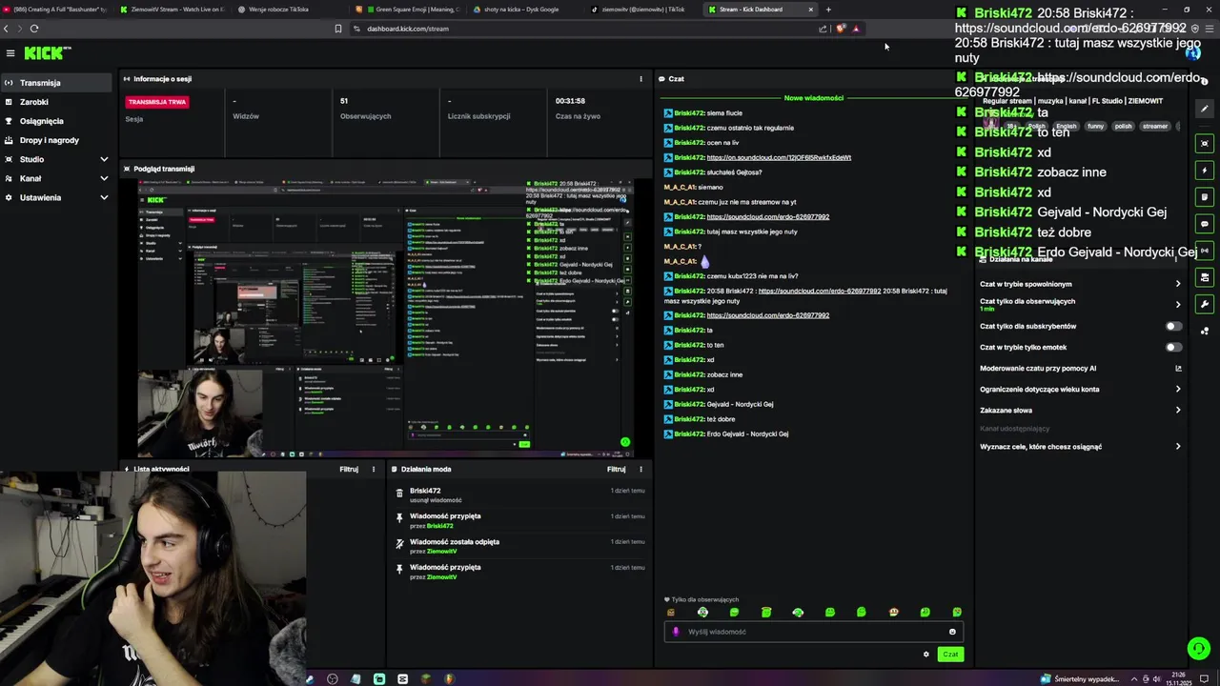
Task: Open Windows notification center icon
Action: [x=1204, y=679]
